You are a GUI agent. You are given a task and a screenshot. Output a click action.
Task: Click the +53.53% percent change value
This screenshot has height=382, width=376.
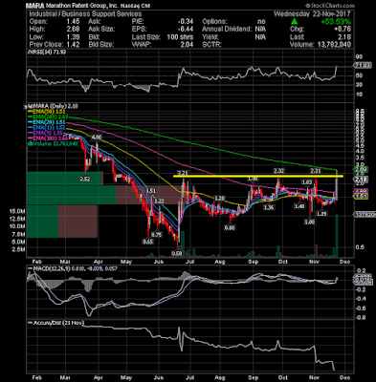point(336,22)
